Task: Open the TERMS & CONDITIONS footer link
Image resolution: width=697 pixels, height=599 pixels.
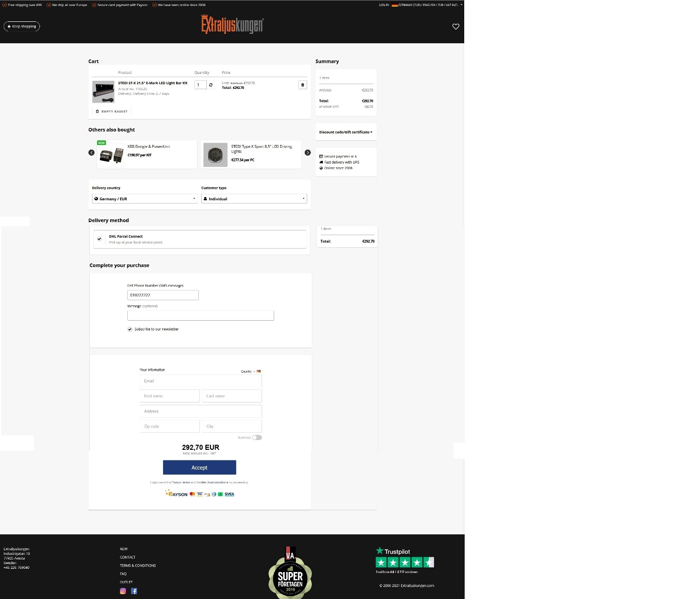Action: [x=138, y=566]
